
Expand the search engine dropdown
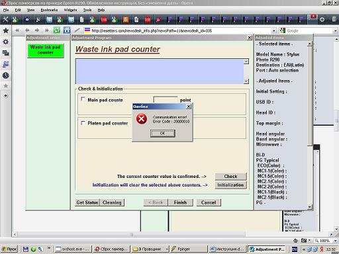(x=335, y=30)
